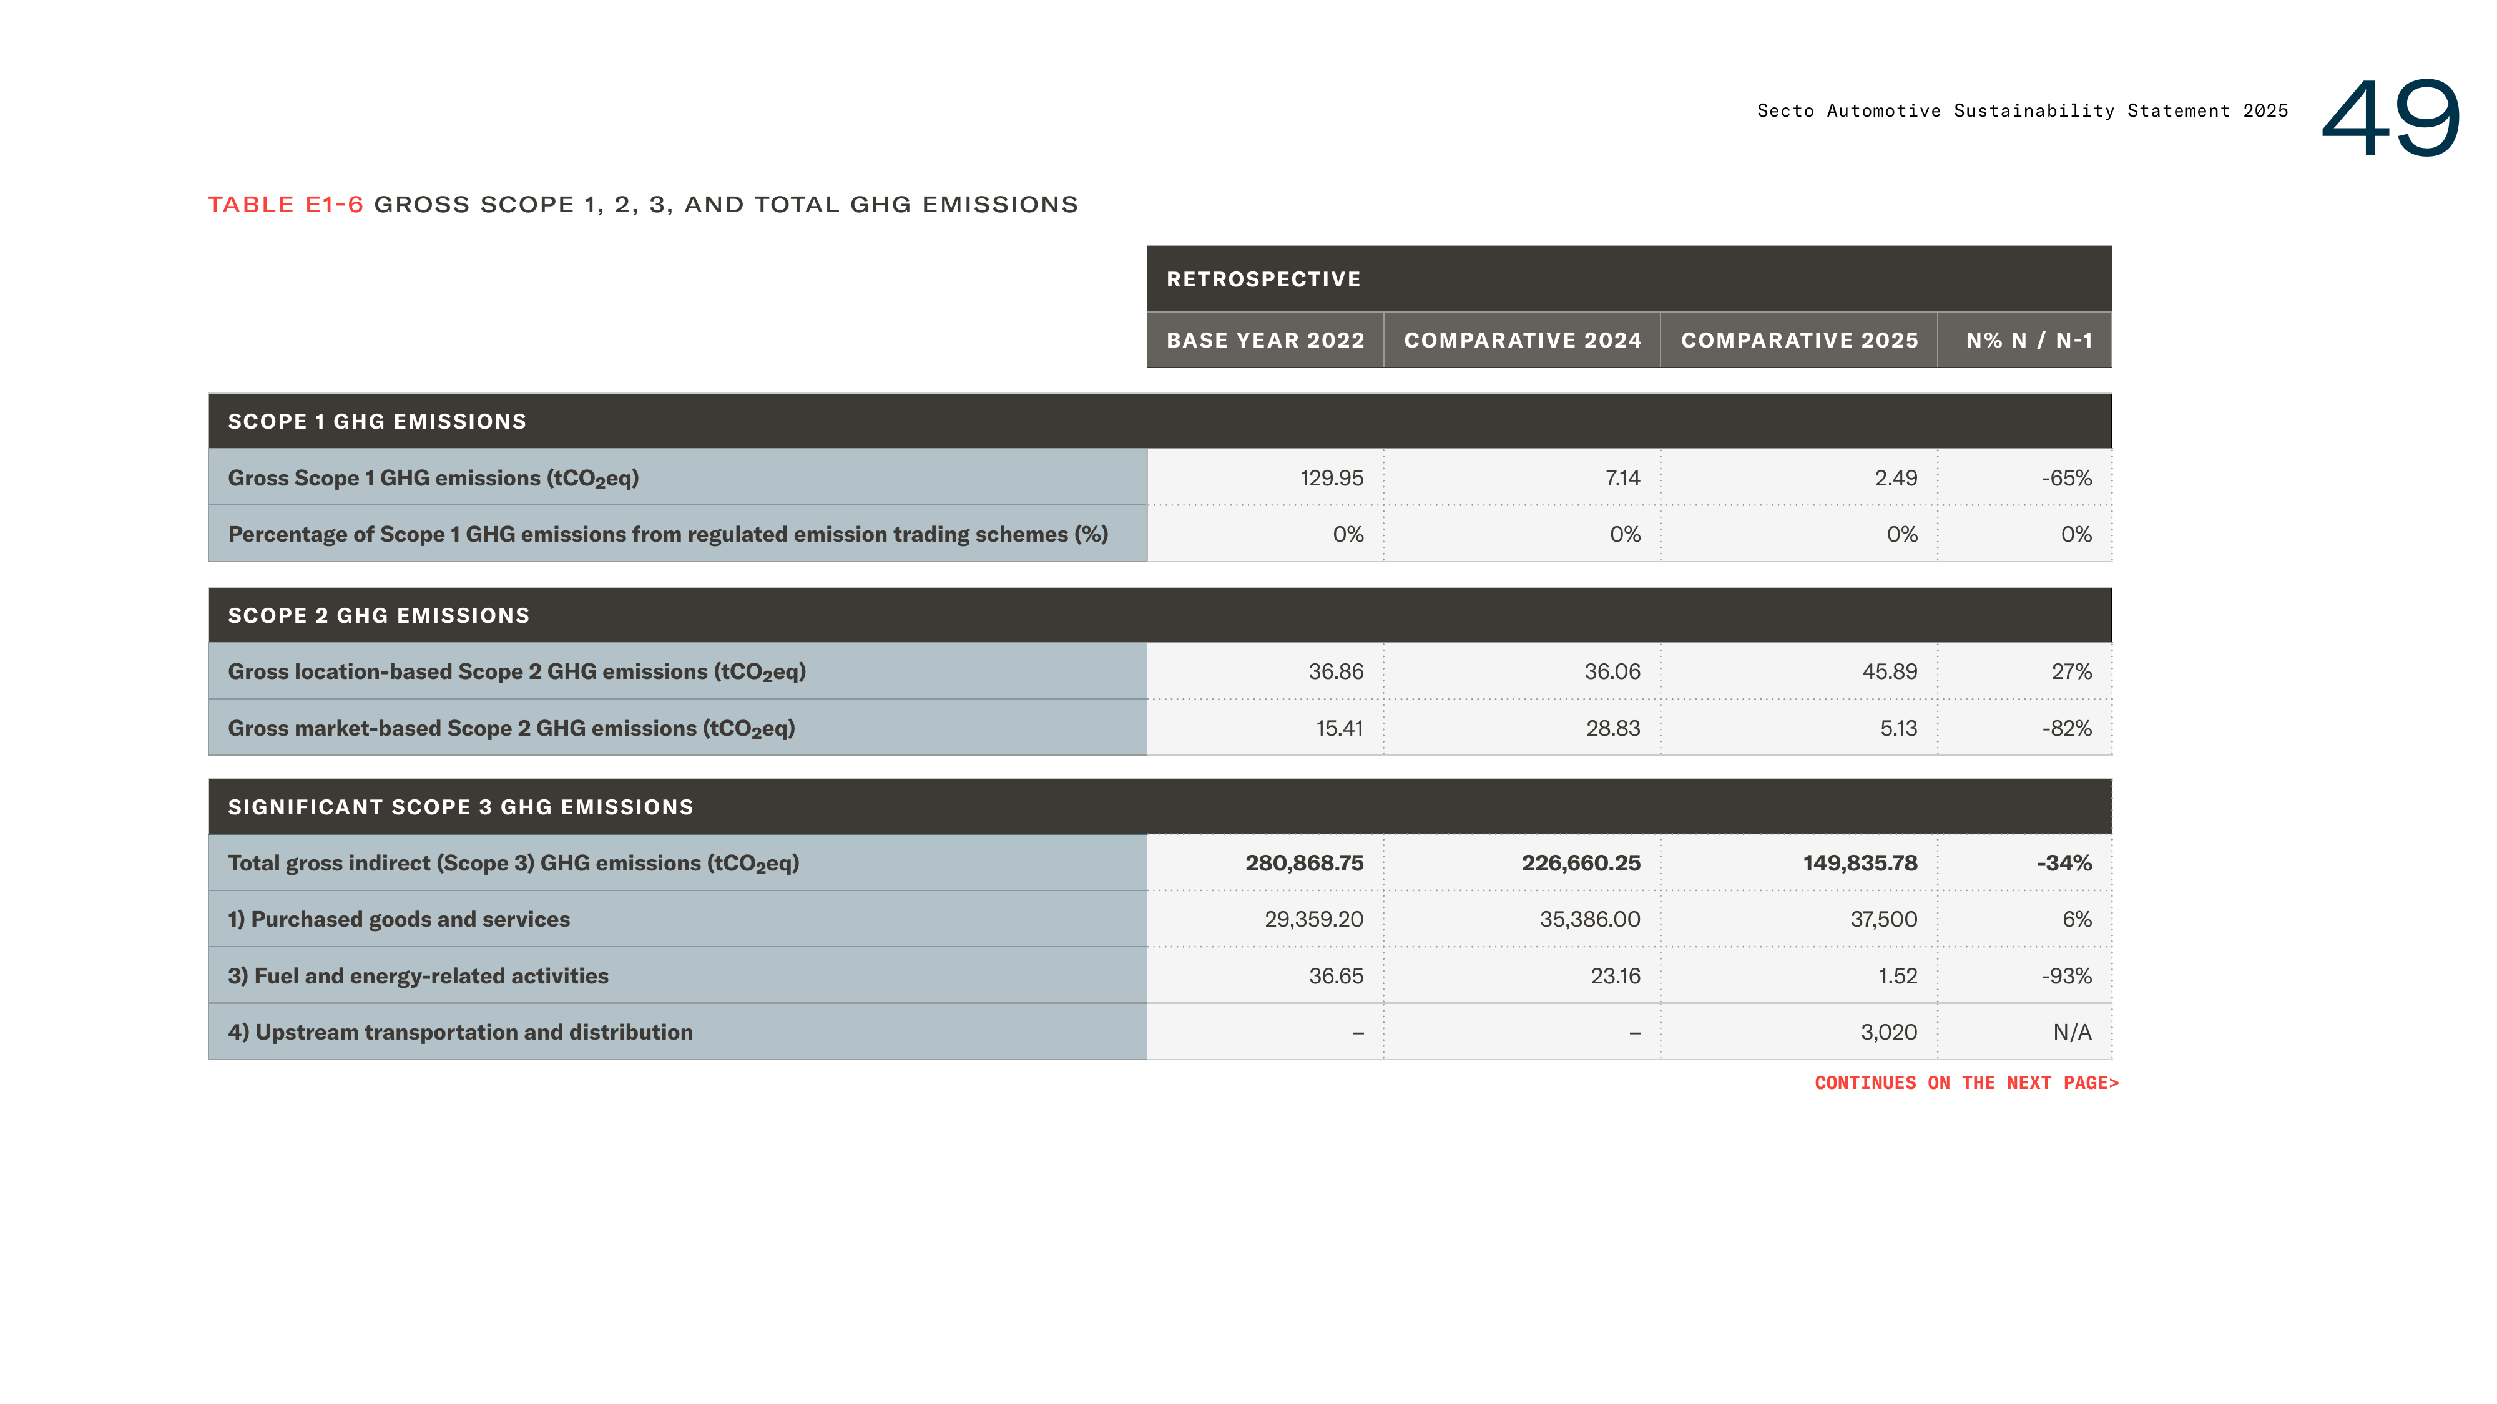This screenshot has height=1404, width=2497.
Task: Click the Gross Scope 1 GHG emissions row label
Action: click(x=433, y=478)
